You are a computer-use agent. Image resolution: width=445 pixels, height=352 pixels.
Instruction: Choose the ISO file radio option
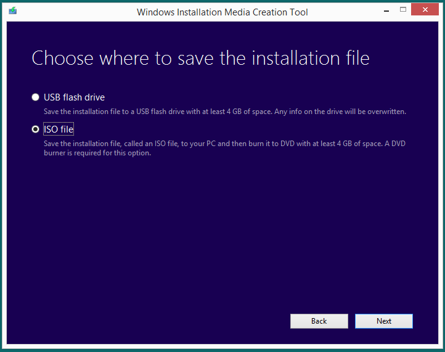click(x=36, y=129)
